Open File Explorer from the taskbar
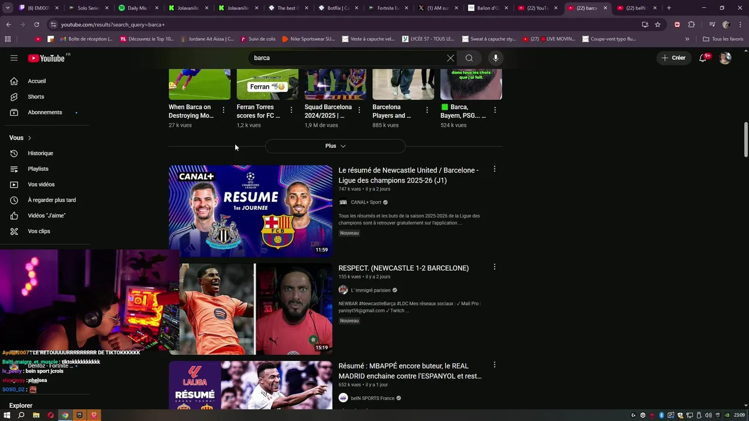Image resolution: width=749 pixels, height=421 pixels. pyautogui.click(x=36, y=415)
